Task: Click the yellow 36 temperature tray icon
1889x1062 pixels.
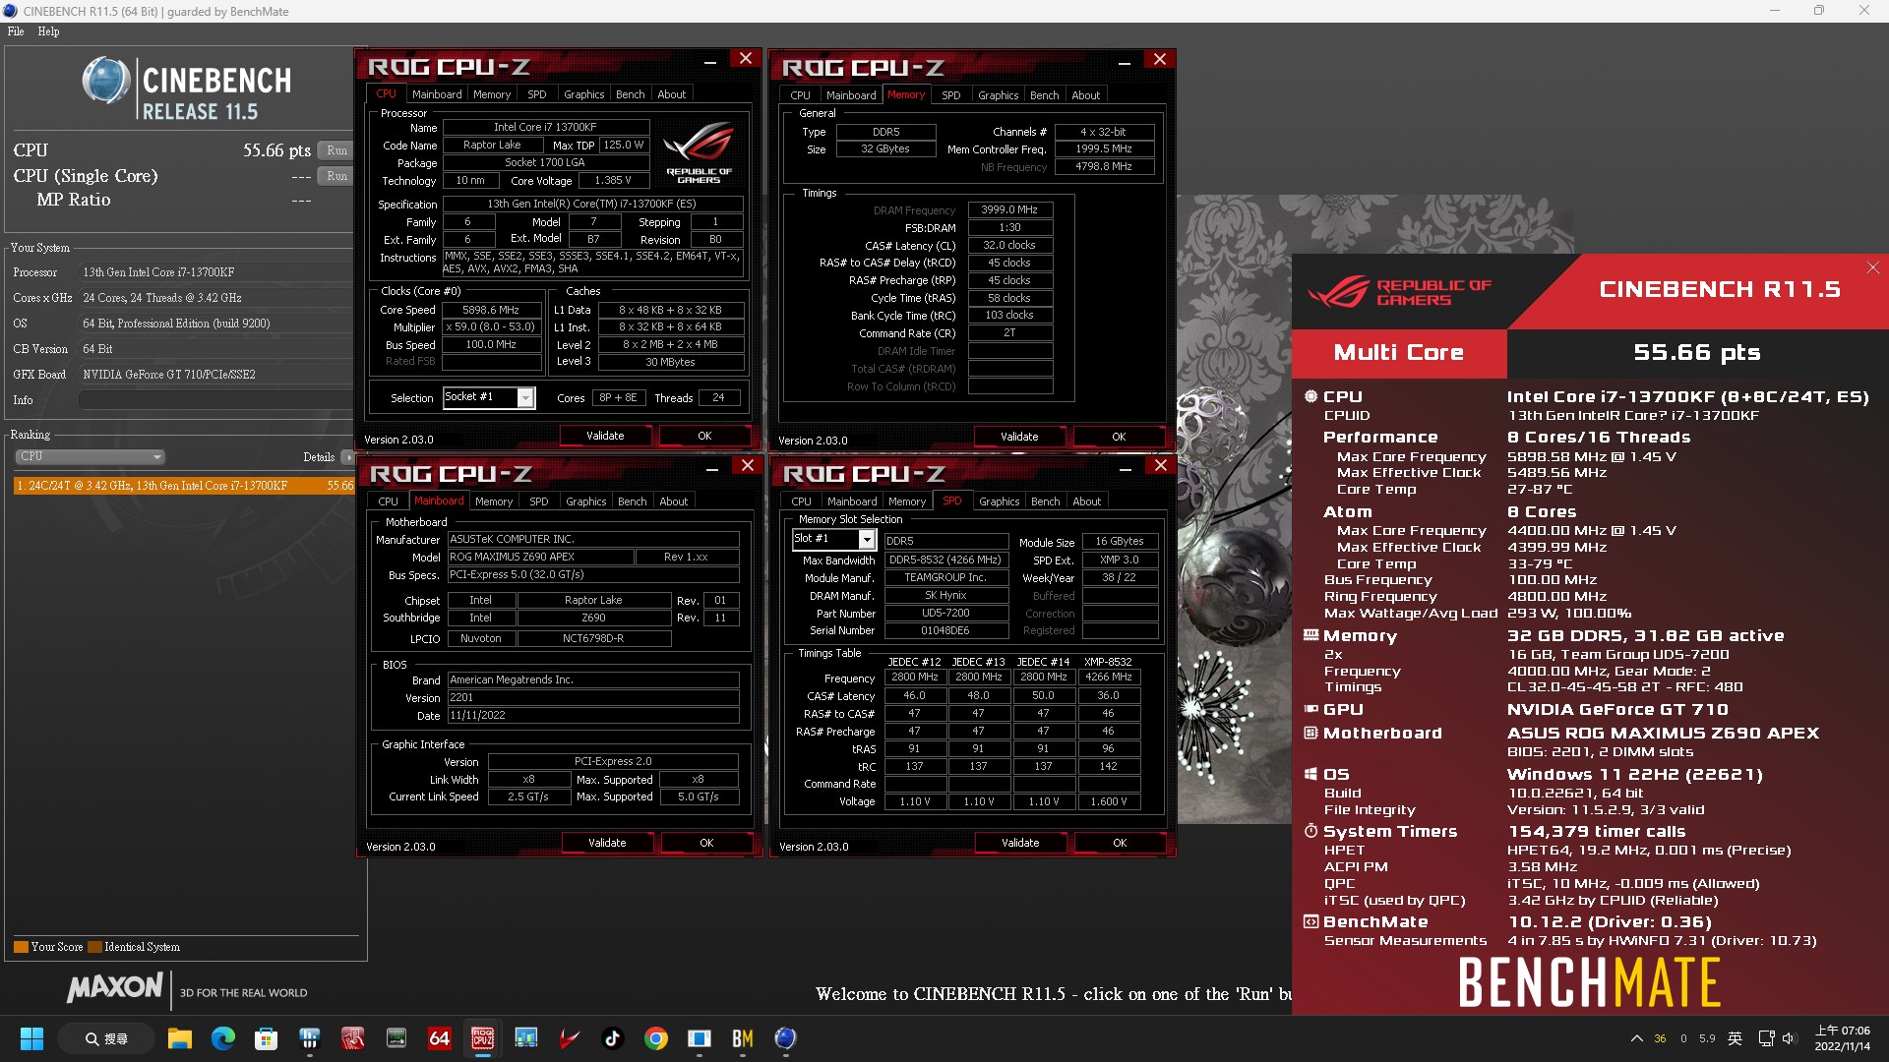Action: click(x=1660, y=1038)
